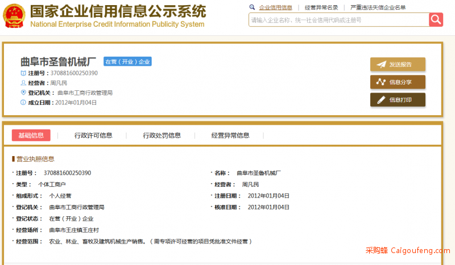Click the 信息分享 button
This screenshot has height=265, width=455.
click(x=398, y=82)
